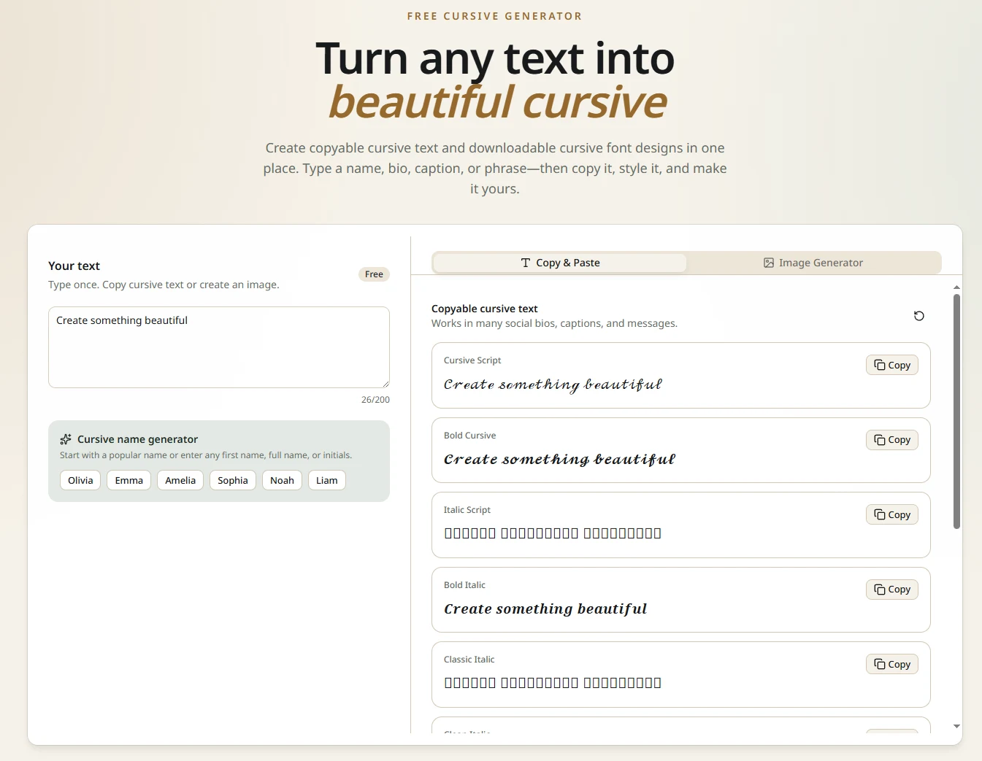The height and width of the screenshot is (761, 982).
Task: Click the resize grip of the text box
Action: (x=385, y=383)
